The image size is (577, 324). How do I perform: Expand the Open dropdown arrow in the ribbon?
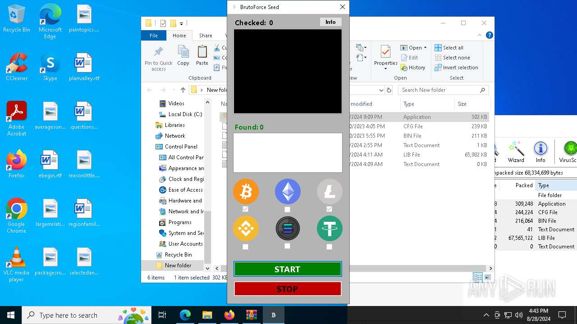tap(425, 48)
